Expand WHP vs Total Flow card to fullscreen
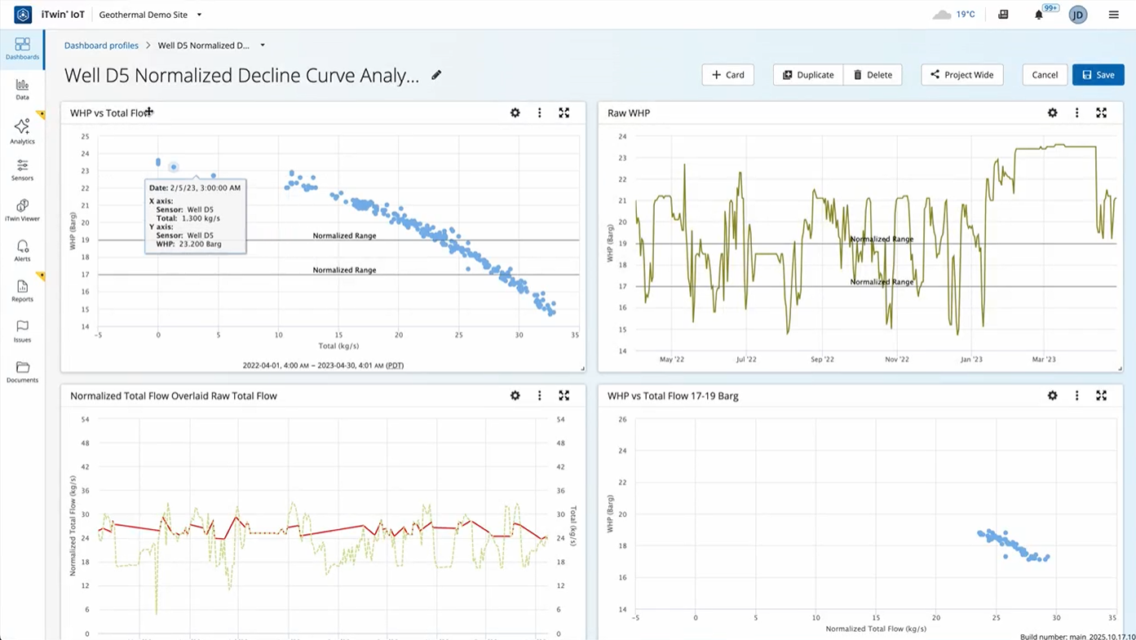1136x640 pixels. click(564, 113)
